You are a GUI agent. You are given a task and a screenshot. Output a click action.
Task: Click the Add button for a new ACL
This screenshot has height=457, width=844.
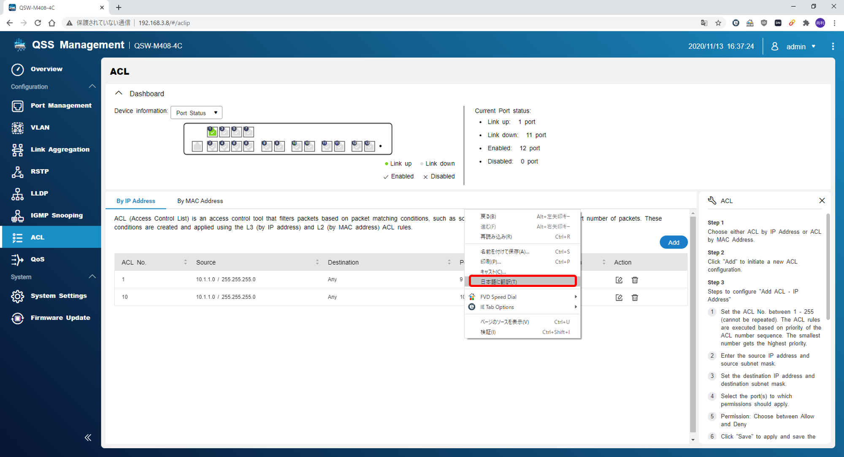point(673,242)
